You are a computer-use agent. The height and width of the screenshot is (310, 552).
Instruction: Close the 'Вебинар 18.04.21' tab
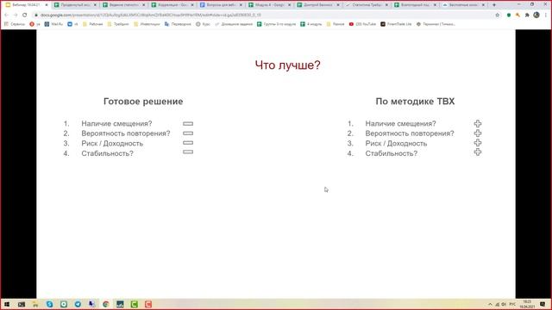pos(47,5)
